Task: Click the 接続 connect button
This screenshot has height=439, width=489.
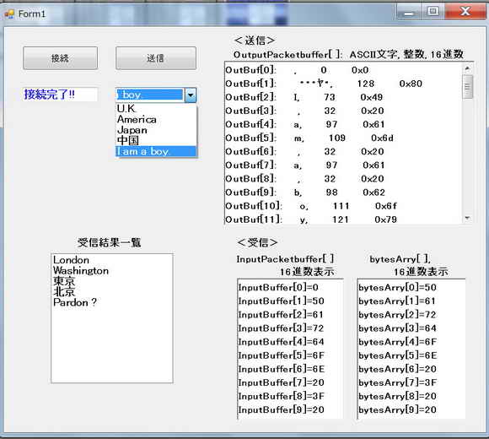Action: point(60,58)
